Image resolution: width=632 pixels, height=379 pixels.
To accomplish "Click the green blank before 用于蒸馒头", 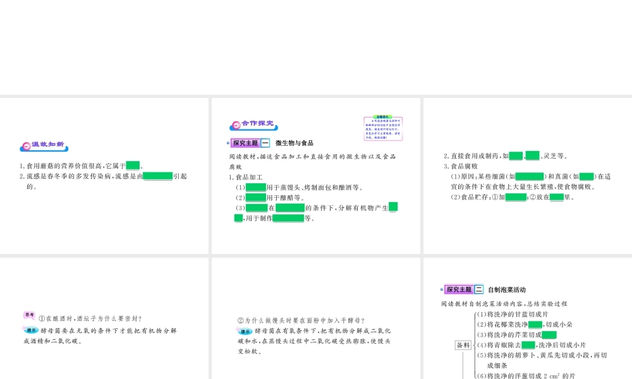I will coord(256,187).
